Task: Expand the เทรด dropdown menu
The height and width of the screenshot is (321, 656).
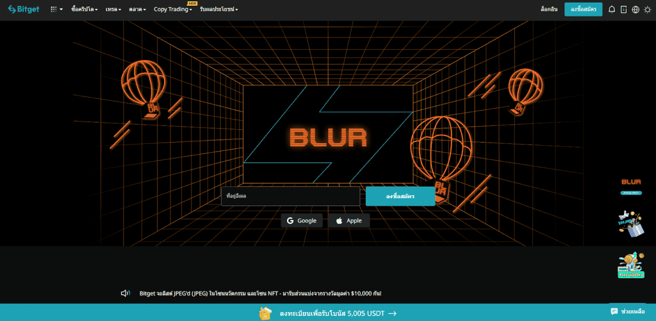Action: tap(113, 9)
